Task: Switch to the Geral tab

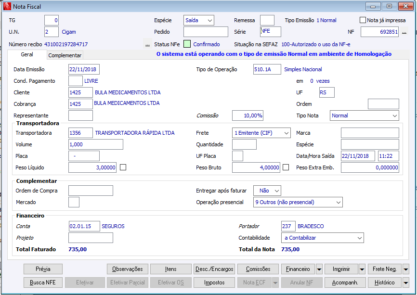Action: 27,54
